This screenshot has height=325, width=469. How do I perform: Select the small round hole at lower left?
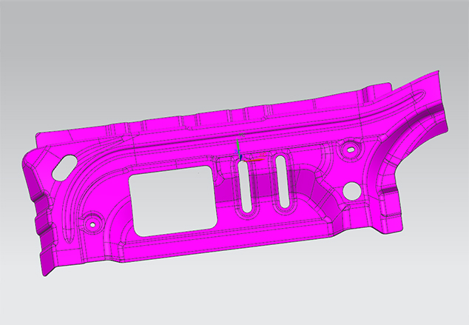[92, 223]
